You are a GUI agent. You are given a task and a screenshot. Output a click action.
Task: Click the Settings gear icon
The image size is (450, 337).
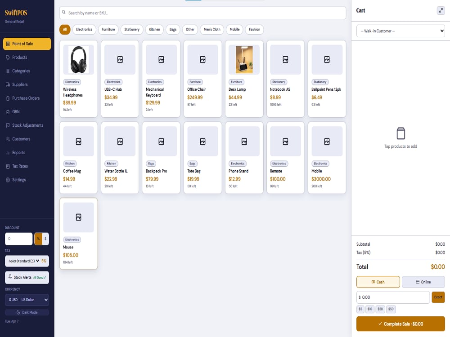click(8, 180)
